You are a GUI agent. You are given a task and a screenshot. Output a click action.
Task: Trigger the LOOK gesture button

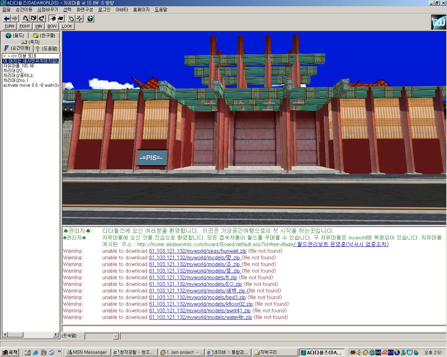[x=67, y=26]
